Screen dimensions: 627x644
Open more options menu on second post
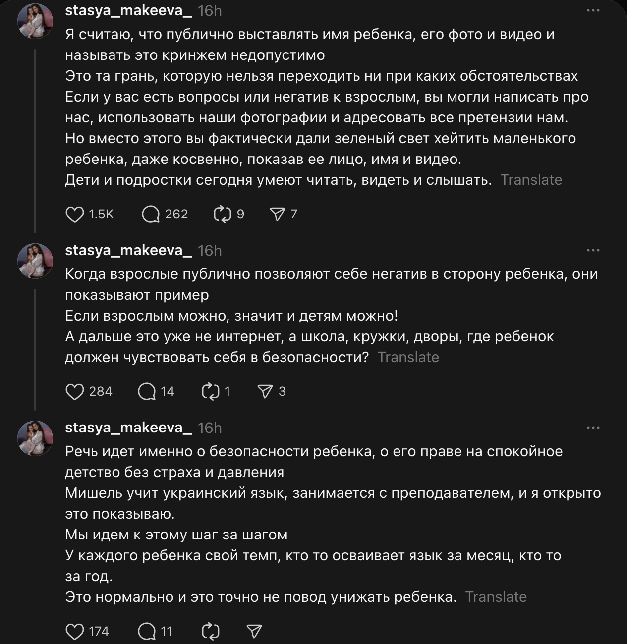click(x=593, y=251)
